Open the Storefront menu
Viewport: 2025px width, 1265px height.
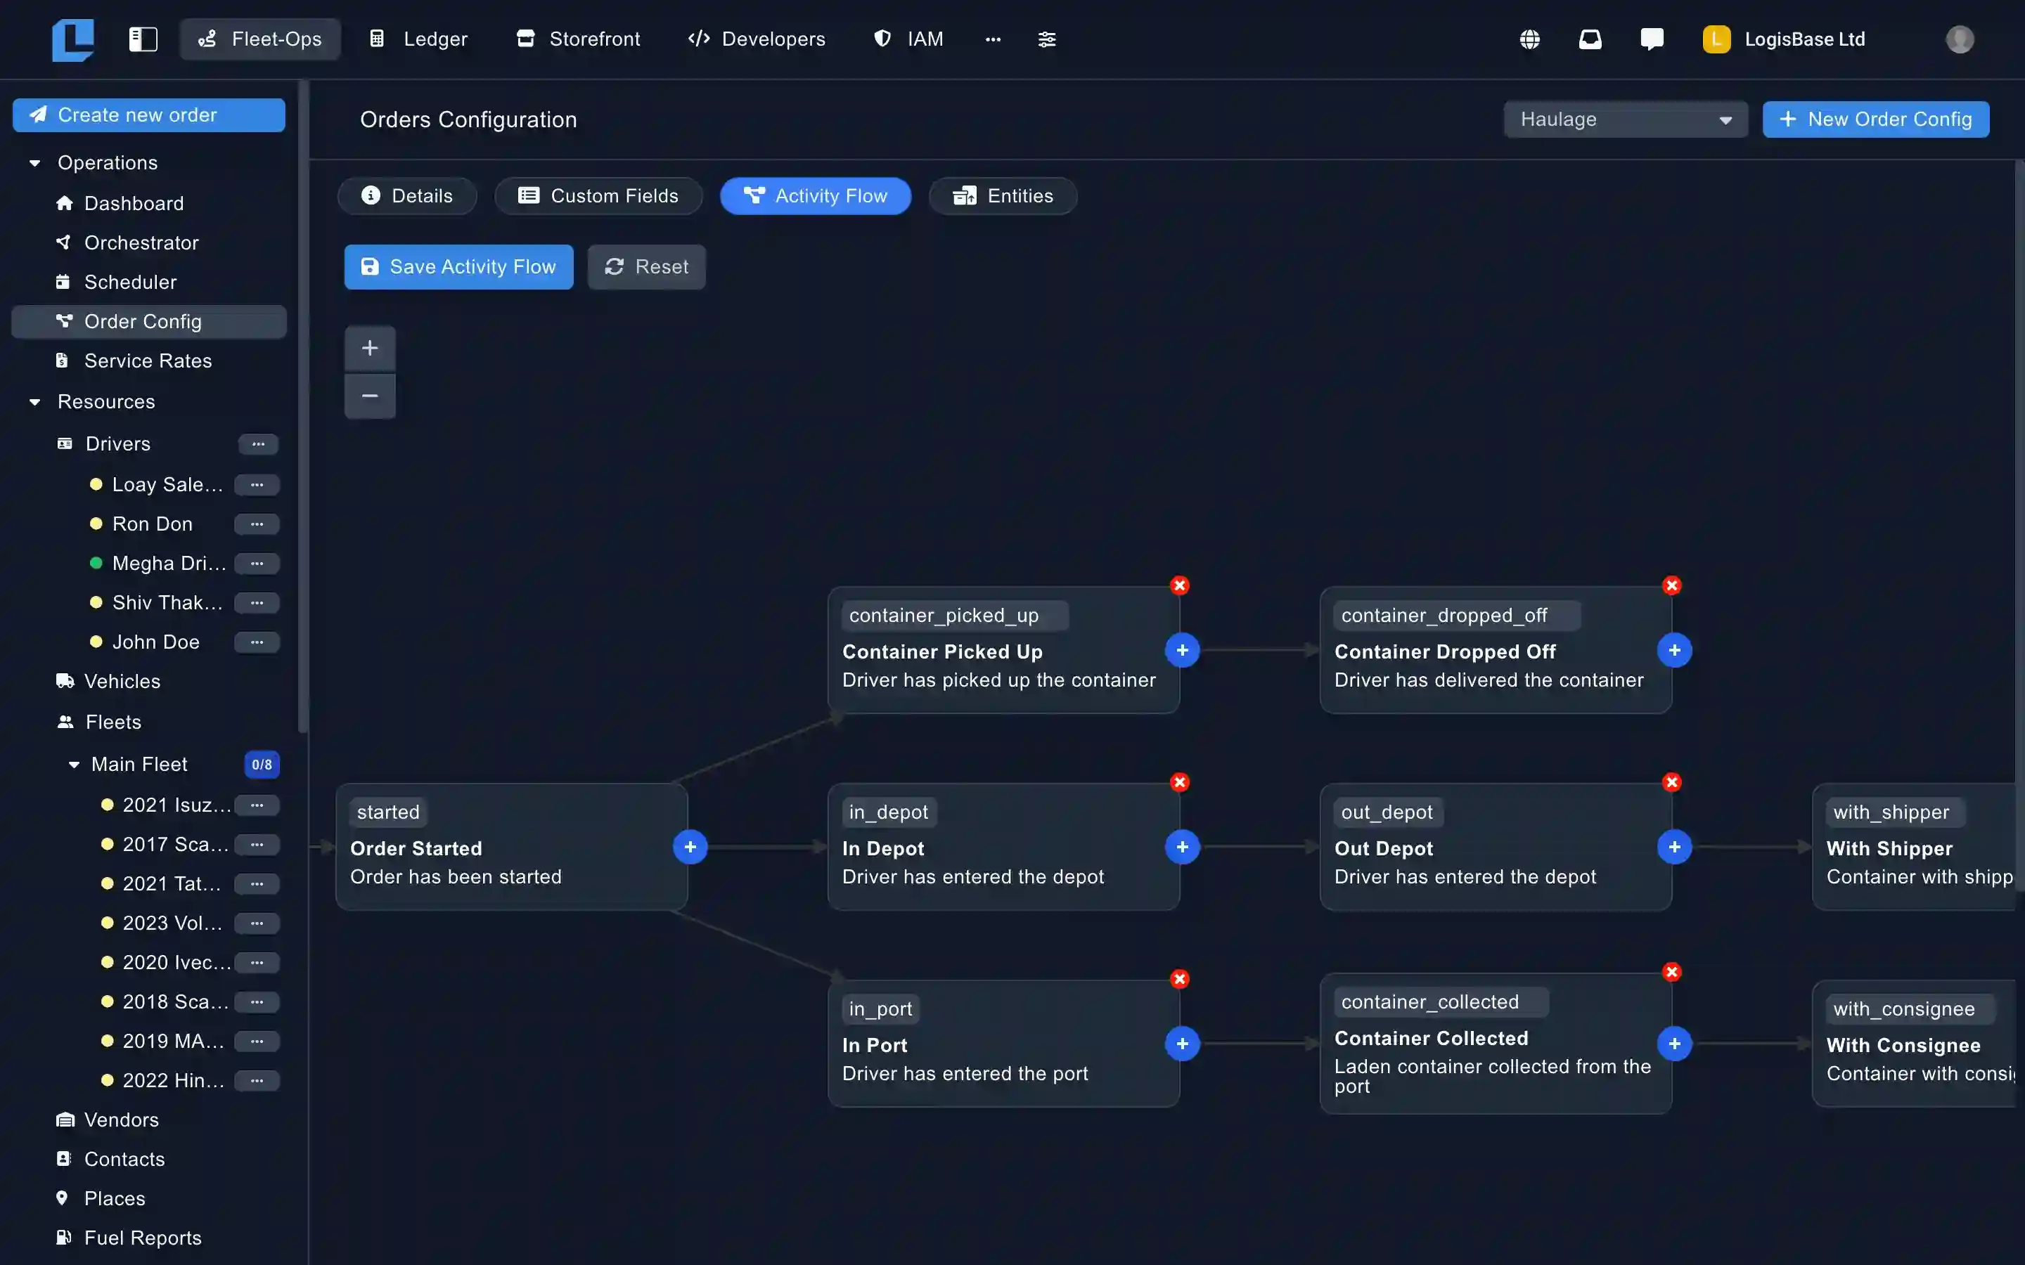[578, 39]
